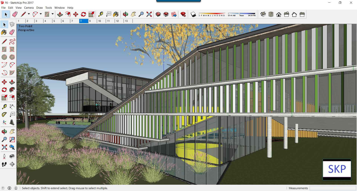Activate the Tape Measure tool in top toolbar
Viewport: 357px width, 191px height.
pyautogui.click(x=101, y=14)
